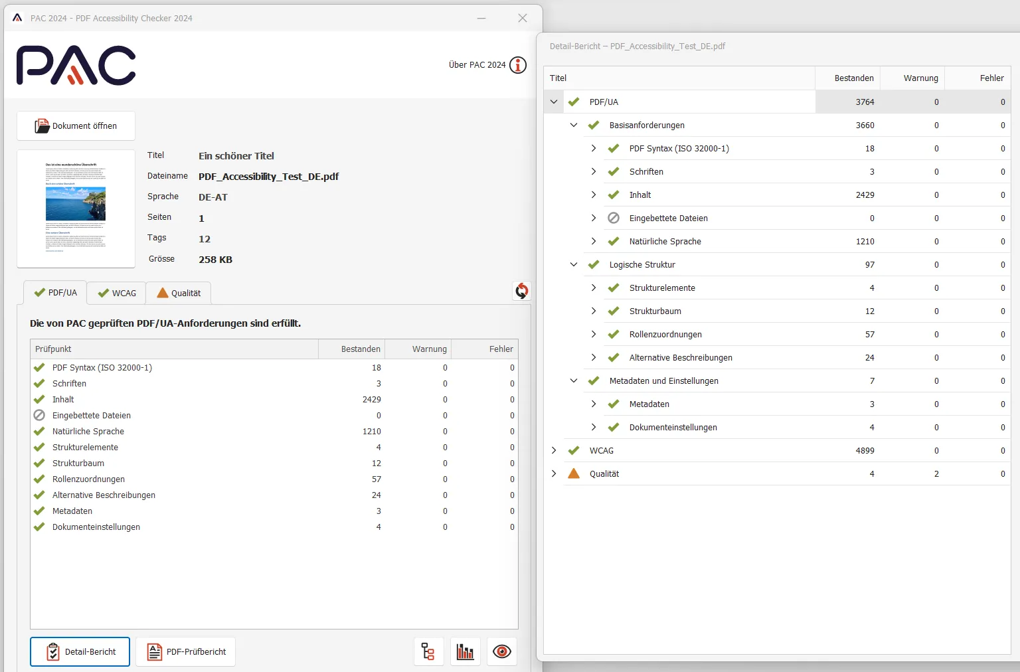This screenshot has height=672, width=1020.
Task: Click the refresh document icon
Action: (x=522, y=291)
